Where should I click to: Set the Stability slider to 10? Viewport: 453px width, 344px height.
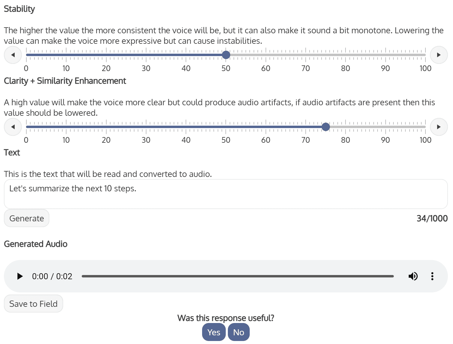coord(66,55)
